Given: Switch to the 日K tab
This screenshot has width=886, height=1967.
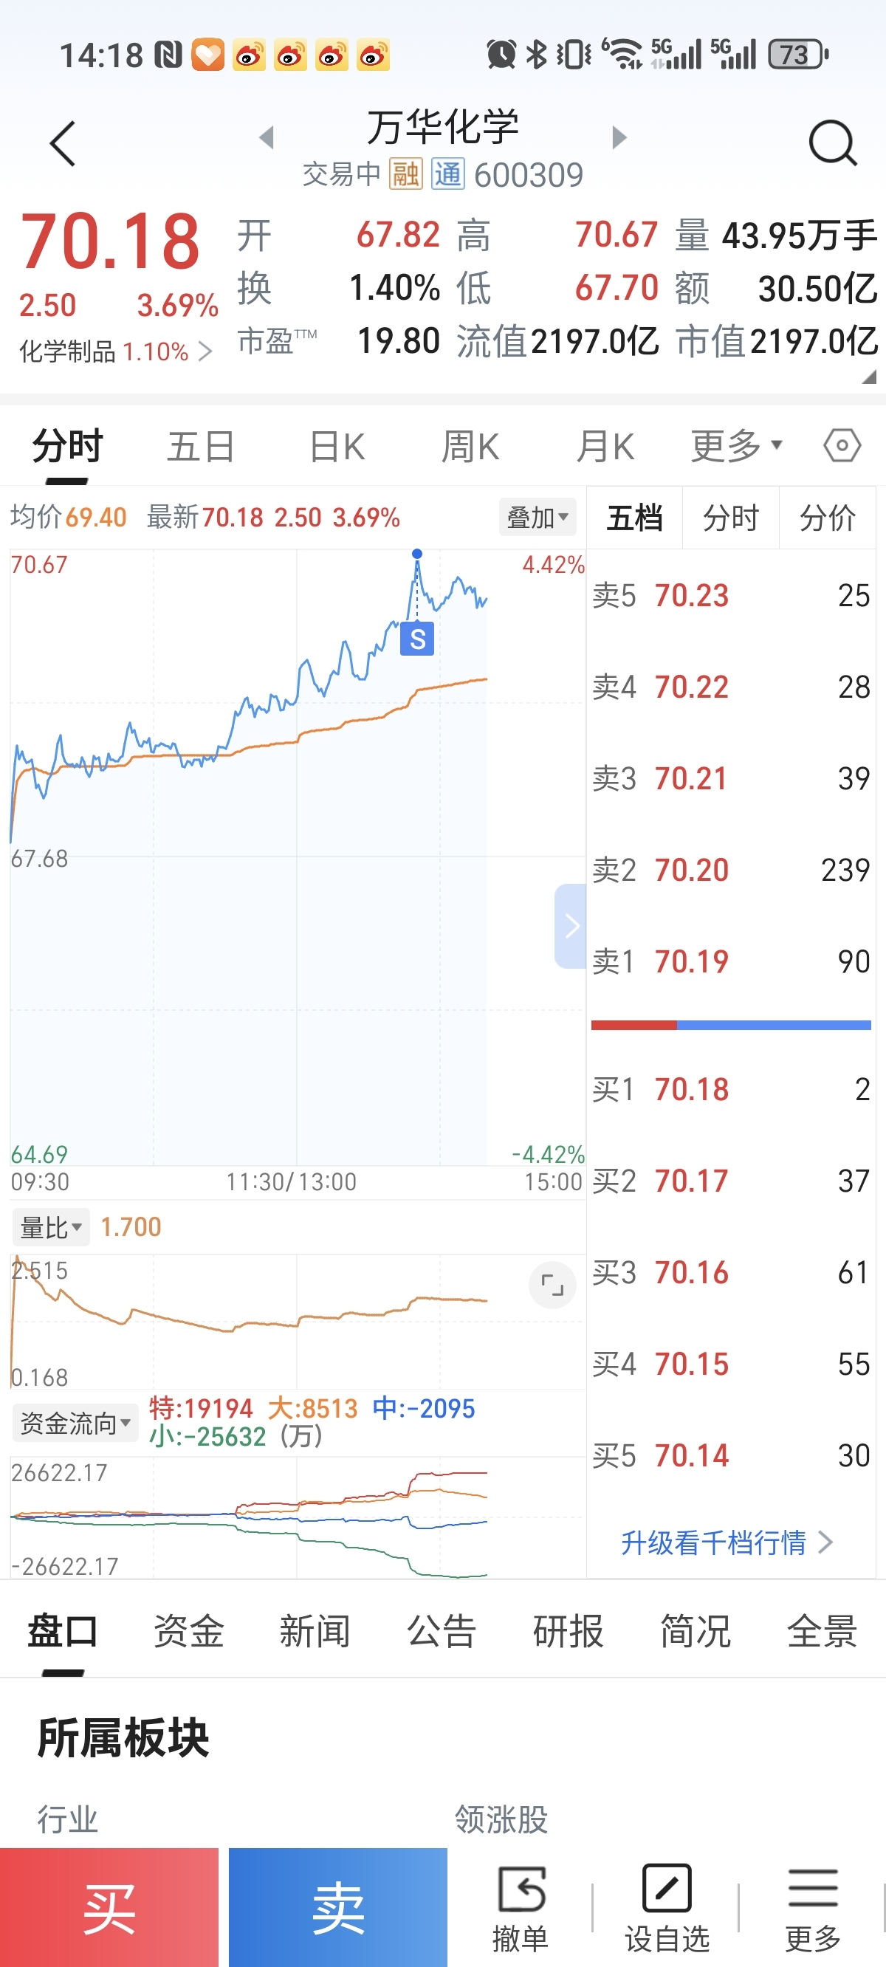Looking at the screenshot, I should point(337,447).
